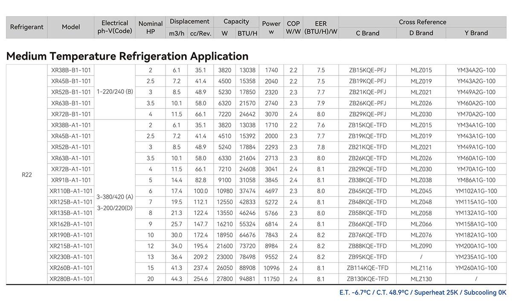
Task: Select model XR45B-B1-101
Action: point(71,81)
